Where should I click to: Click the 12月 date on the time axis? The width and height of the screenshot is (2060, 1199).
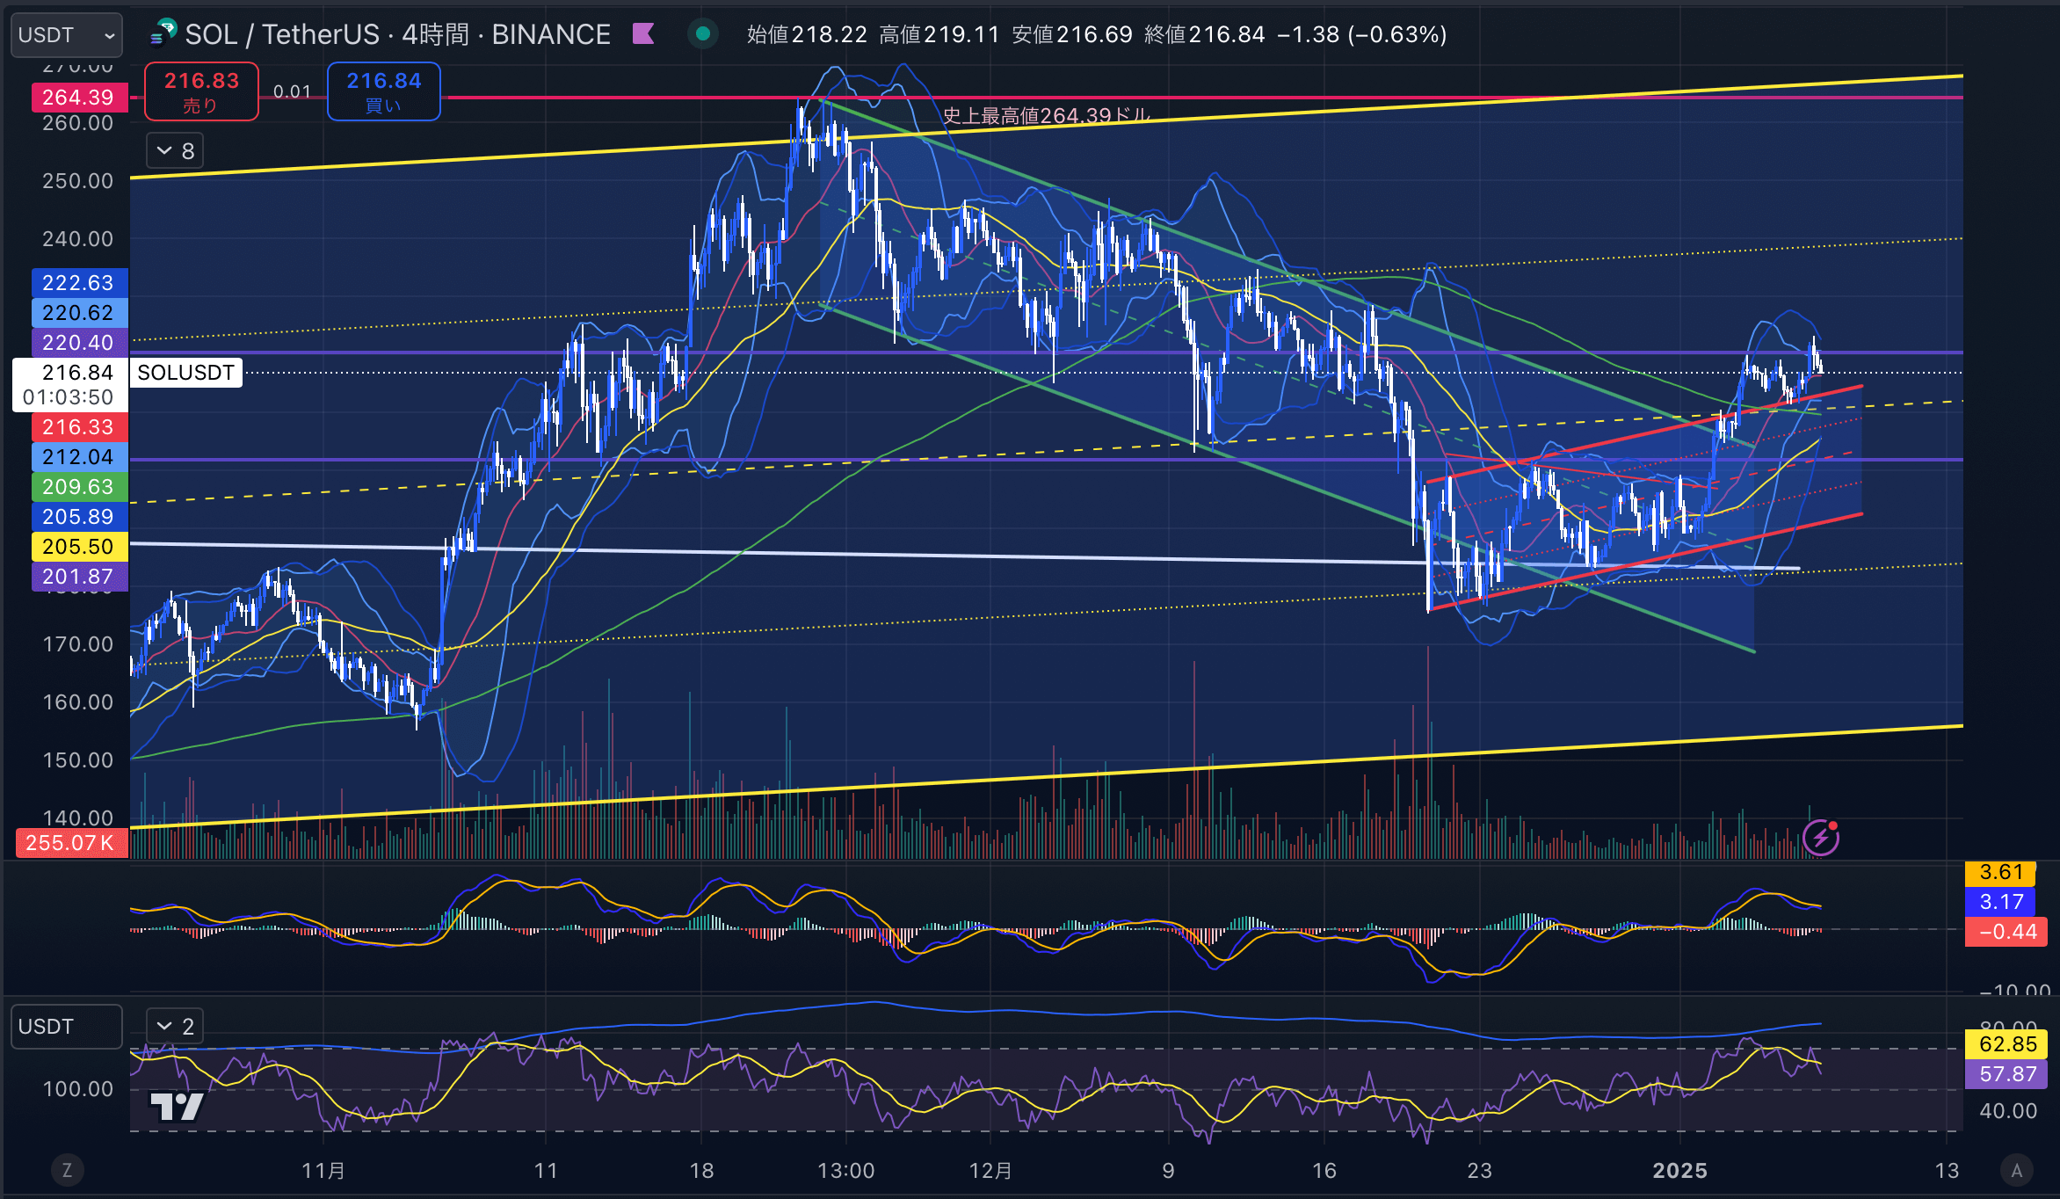coord(990,1171)
